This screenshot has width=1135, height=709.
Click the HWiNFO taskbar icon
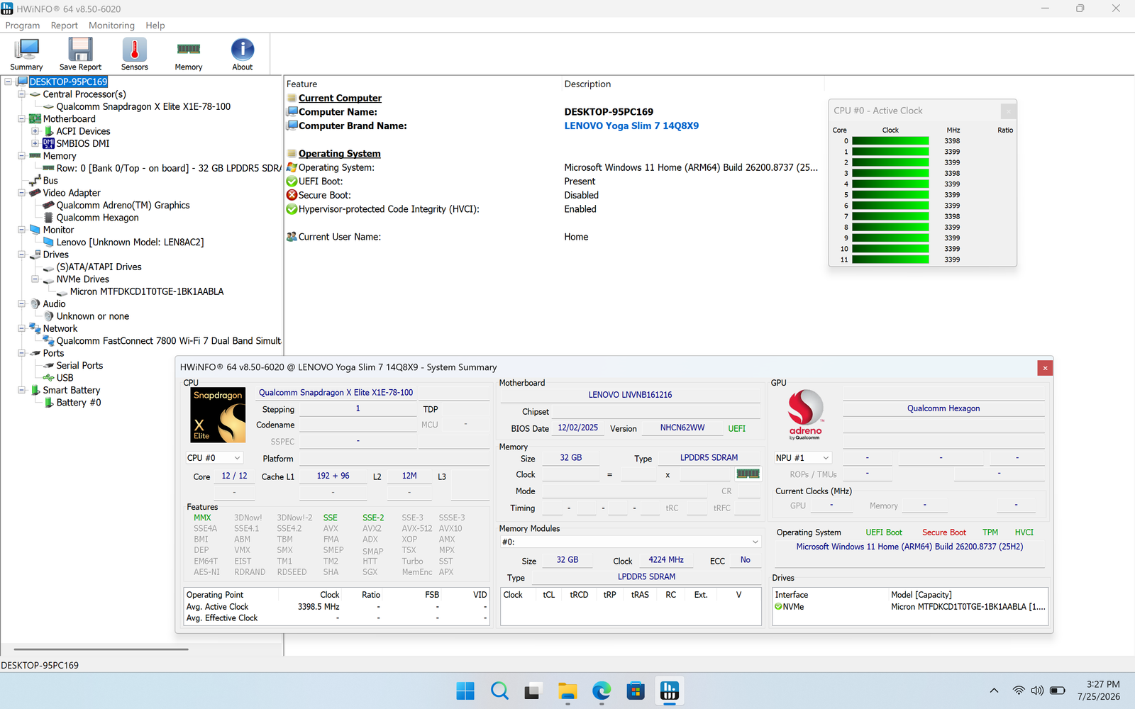(x=670, y=691)
